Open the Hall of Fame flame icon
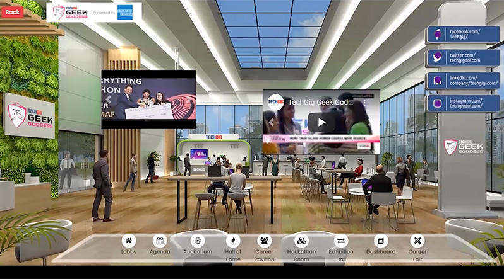 coord(233,241)
